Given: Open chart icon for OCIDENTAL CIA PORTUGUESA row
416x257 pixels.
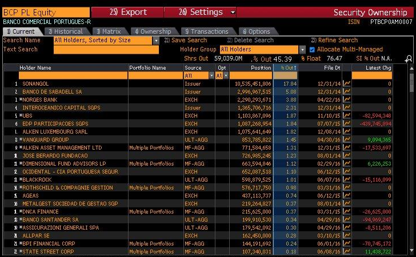Looking at the screenshot, I should click(346, 171).
